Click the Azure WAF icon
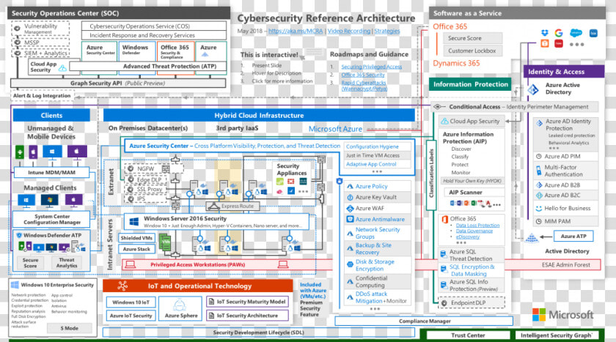Image resolution: width=616 pixels, height=342 pixels. [x=350, y=208]
